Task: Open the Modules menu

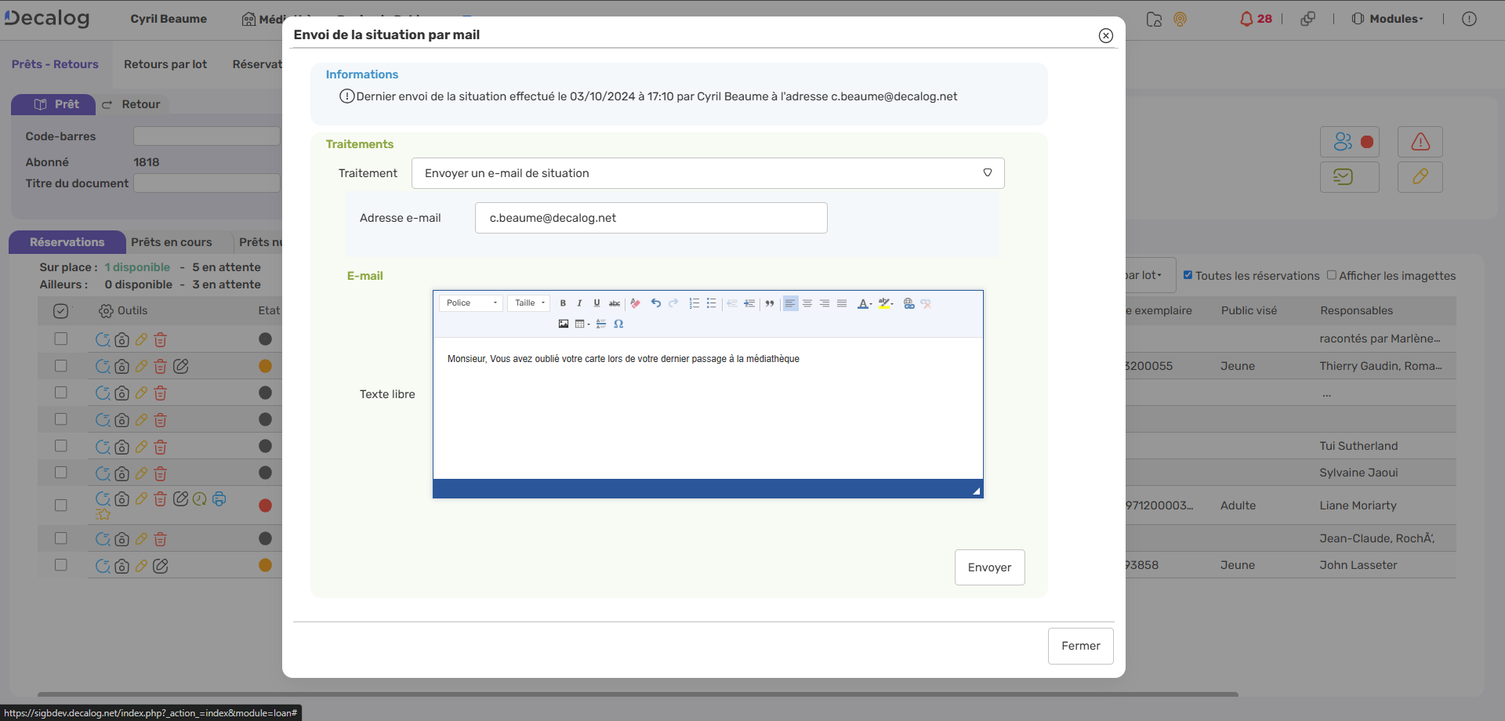Action: (1387, 19)
